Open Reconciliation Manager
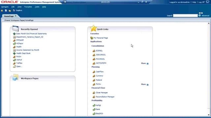The height and width of the screenshot is (118, 211). tap(105, 97)
